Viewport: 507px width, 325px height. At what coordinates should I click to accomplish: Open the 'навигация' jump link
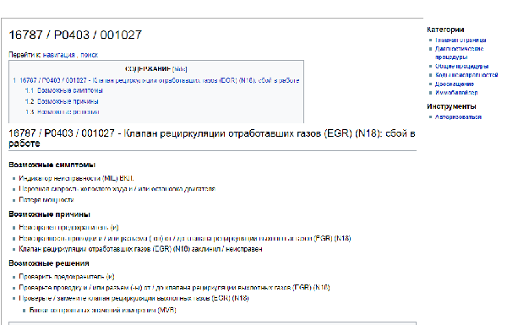tap(59, 55)
